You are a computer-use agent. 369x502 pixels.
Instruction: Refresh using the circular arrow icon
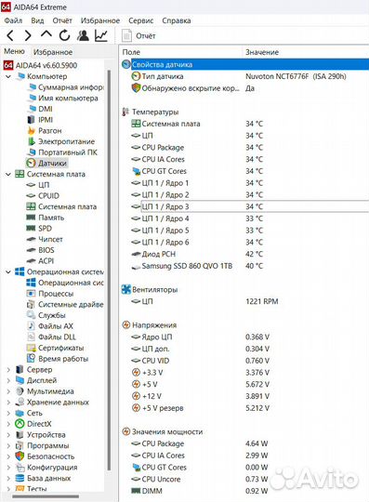coord(65,35)
